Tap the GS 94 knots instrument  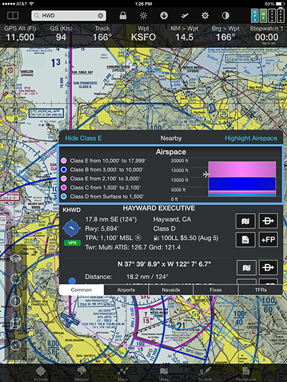pos(61,33)
